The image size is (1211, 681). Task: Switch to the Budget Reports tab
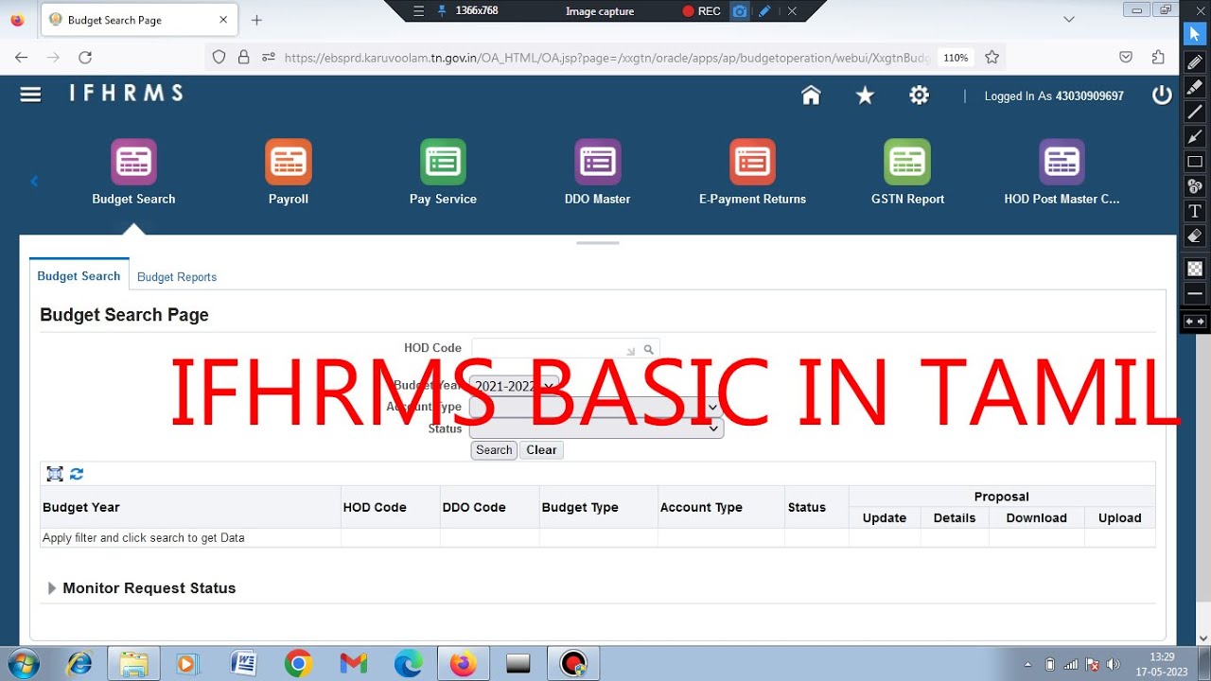click(177, 277)
